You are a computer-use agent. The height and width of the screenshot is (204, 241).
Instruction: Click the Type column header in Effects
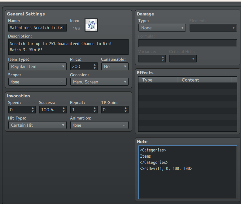point(158,80)
